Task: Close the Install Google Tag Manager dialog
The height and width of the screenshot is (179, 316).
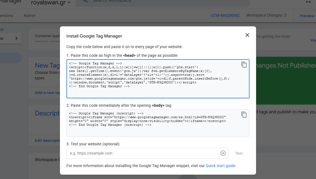Action: (x=247, y=35)
